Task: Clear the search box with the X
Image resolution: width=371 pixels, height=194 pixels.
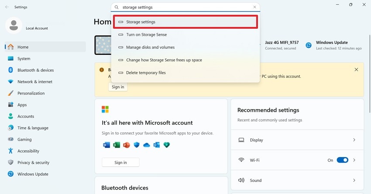Action: tap(254, 7)
